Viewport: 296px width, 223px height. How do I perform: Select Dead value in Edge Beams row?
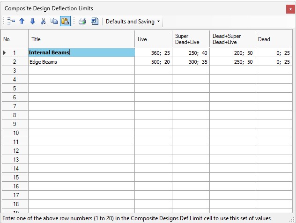[274, 62]
